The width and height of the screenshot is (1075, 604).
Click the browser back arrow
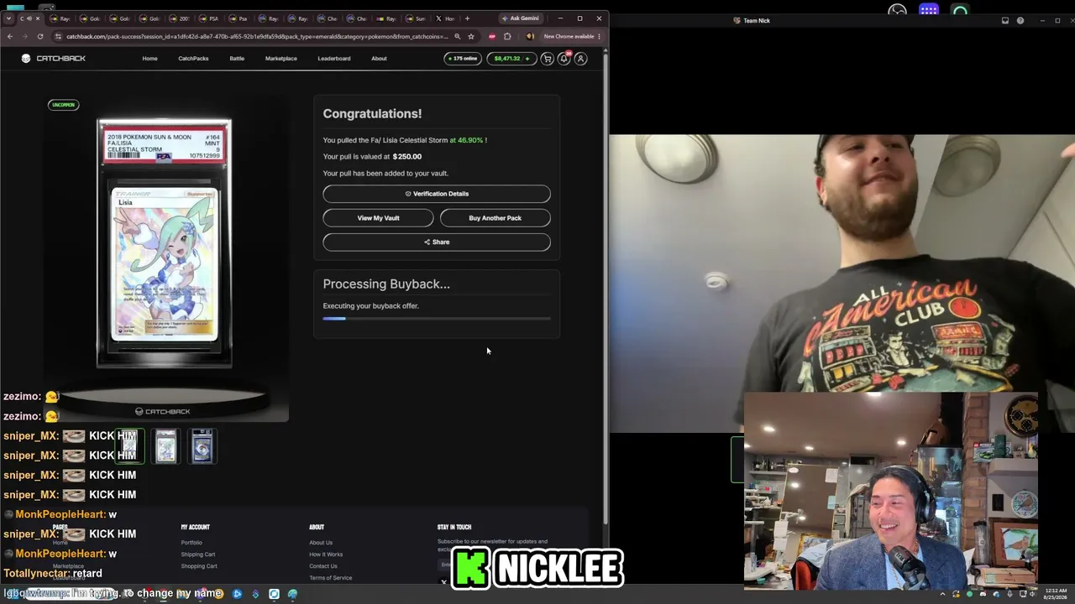pyautogui.click(x=10, y=37)
